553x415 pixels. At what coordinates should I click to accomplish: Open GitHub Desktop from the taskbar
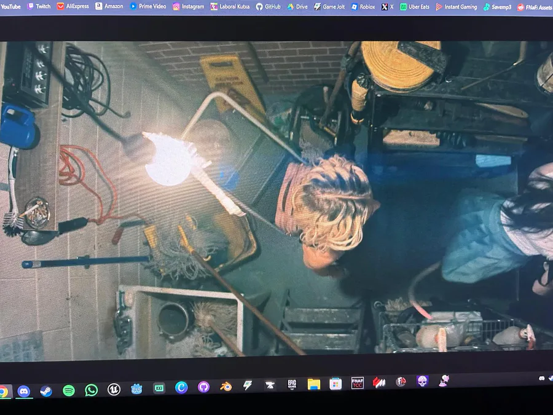(x=203, y=387)
